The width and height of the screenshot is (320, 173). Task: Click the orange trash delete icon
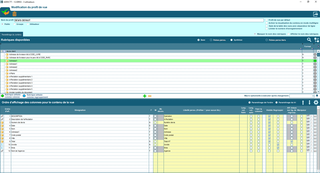point(14,14)
